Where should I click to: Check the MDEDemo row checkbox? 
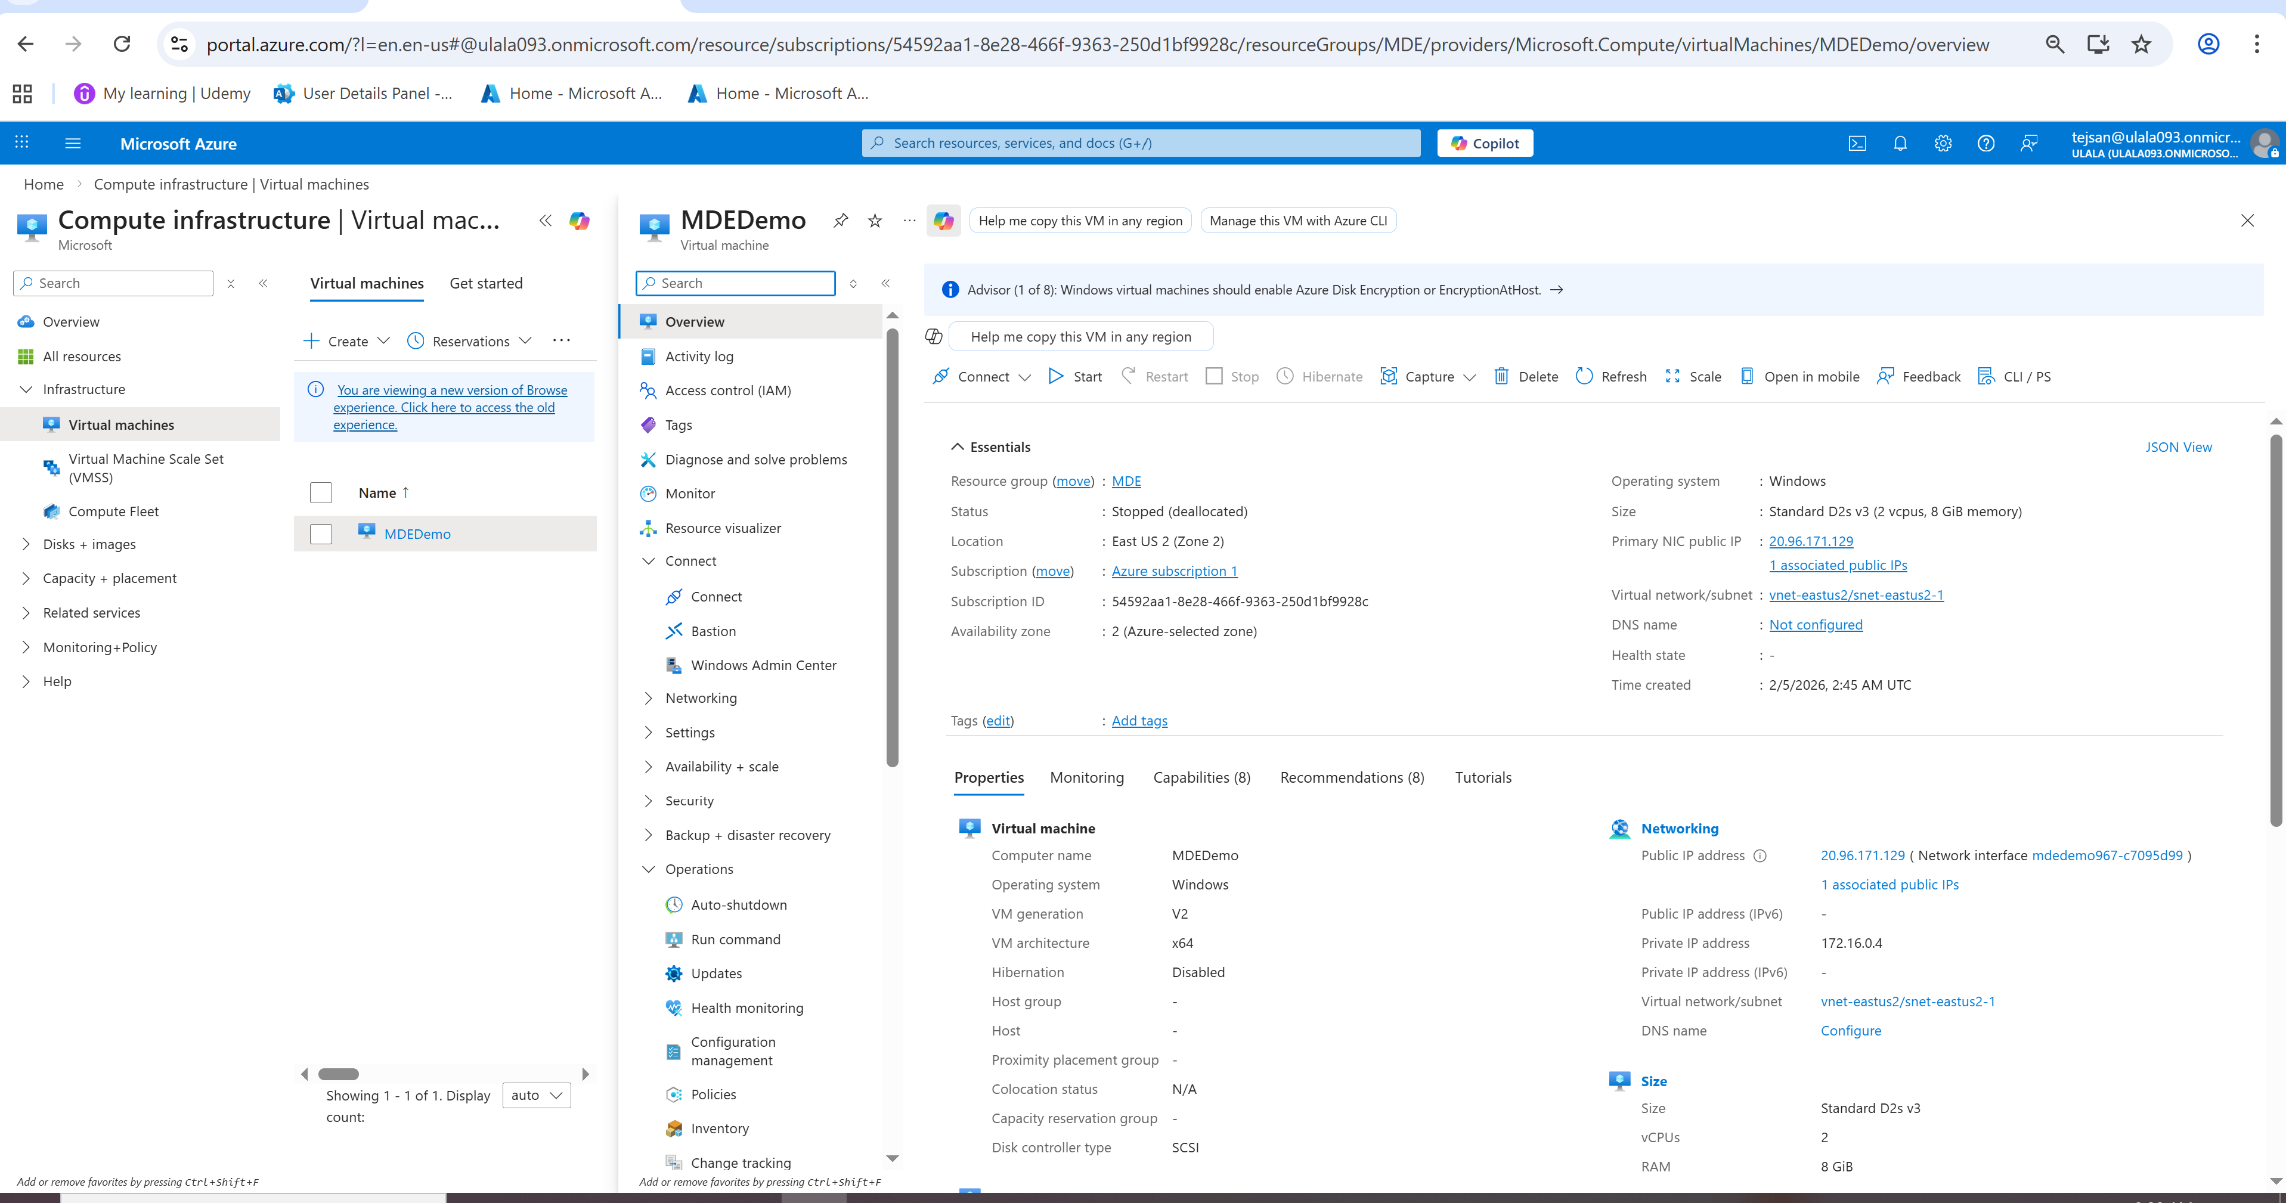320,534
